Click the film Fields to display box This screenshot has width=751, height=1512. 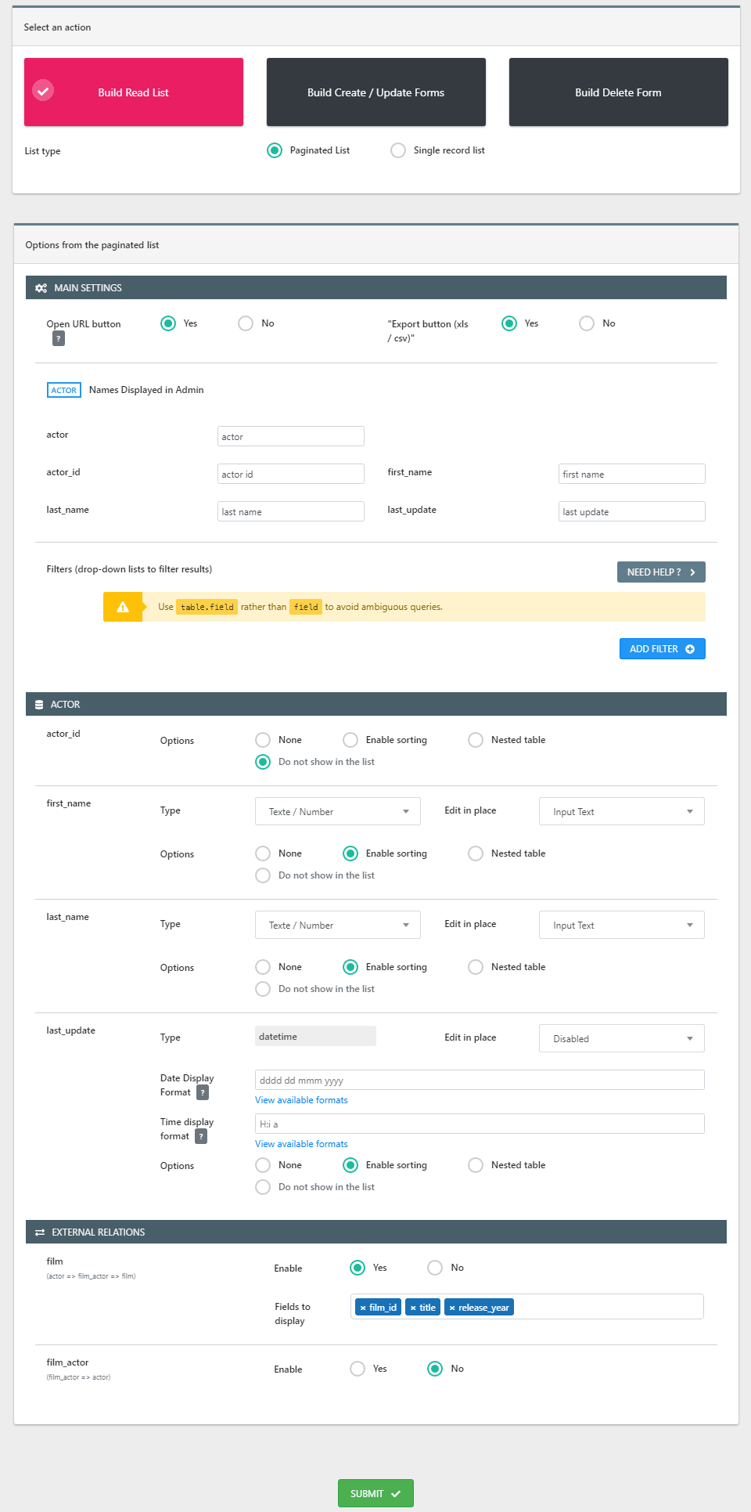pos(527,1307)
